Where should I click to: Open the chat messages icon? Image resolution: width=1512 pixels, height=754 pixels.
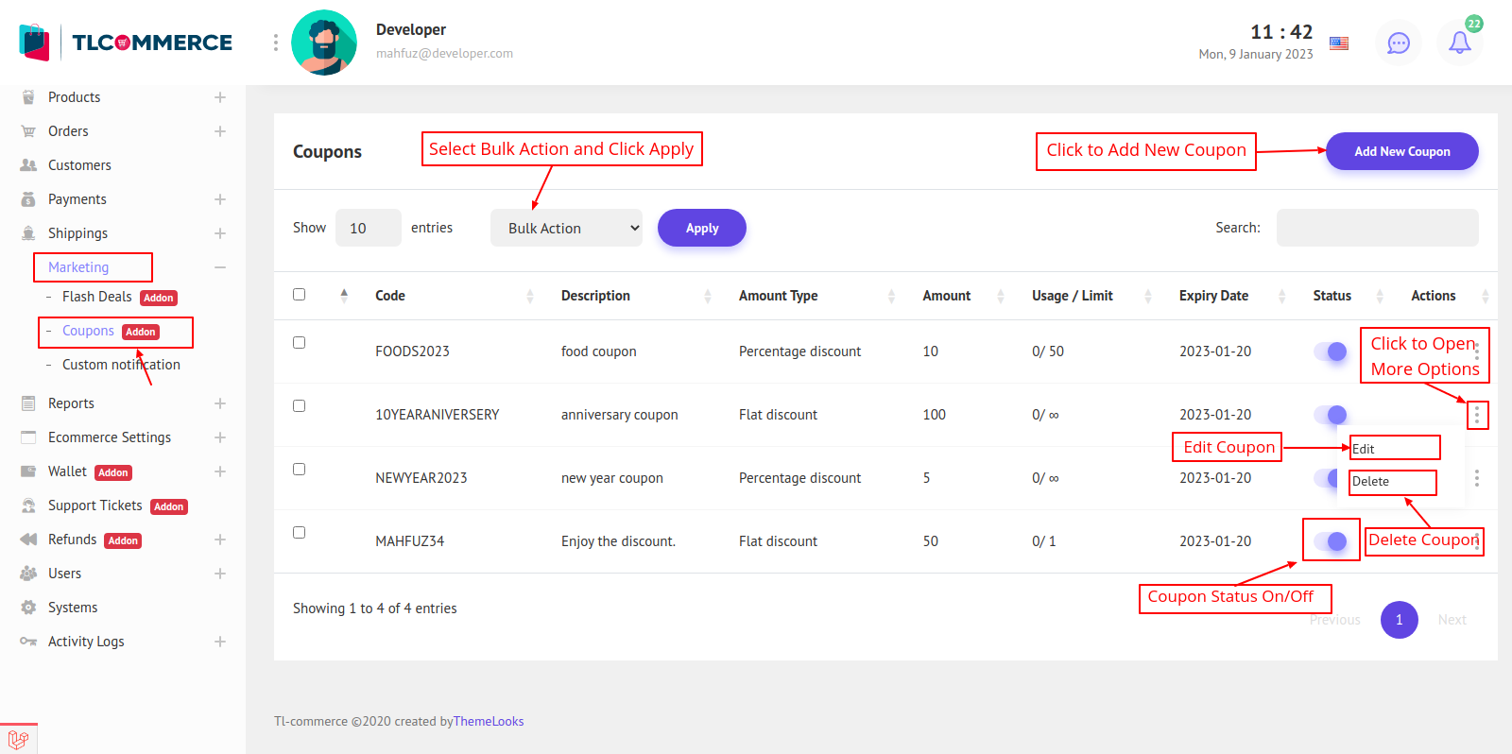click(x=1398, y=43)
